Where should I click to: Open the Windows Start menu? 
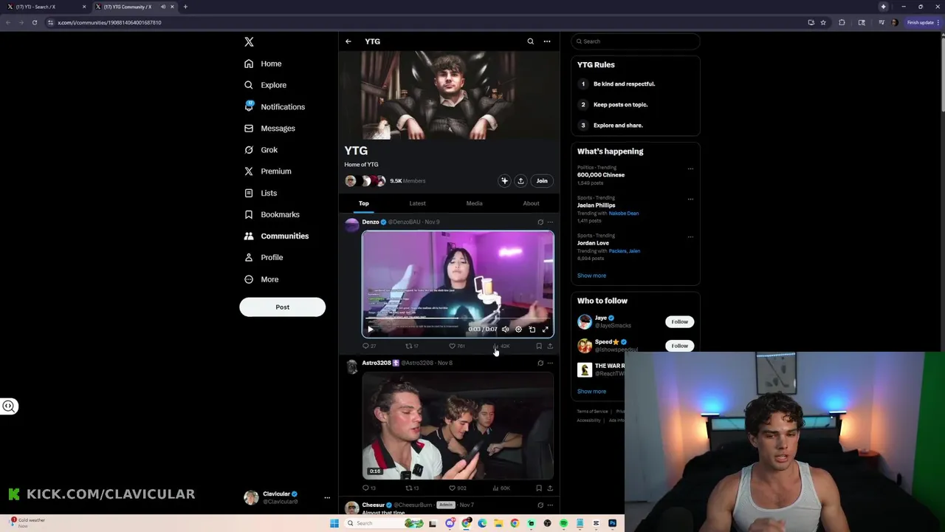(334, 523)
